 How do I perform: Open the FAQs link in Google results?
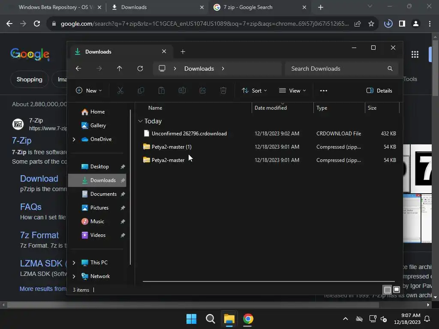point(31,207)
